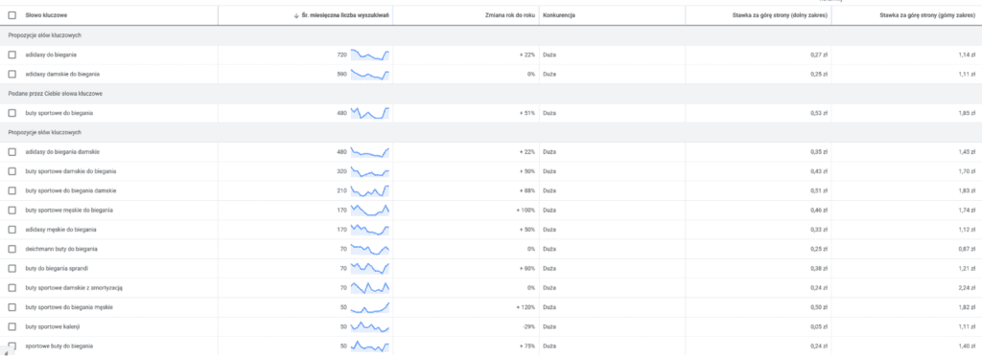Click keyword buty sportowe męskie do biegania
This screenshot has width=982, height=356.
(x=69, y=210)
